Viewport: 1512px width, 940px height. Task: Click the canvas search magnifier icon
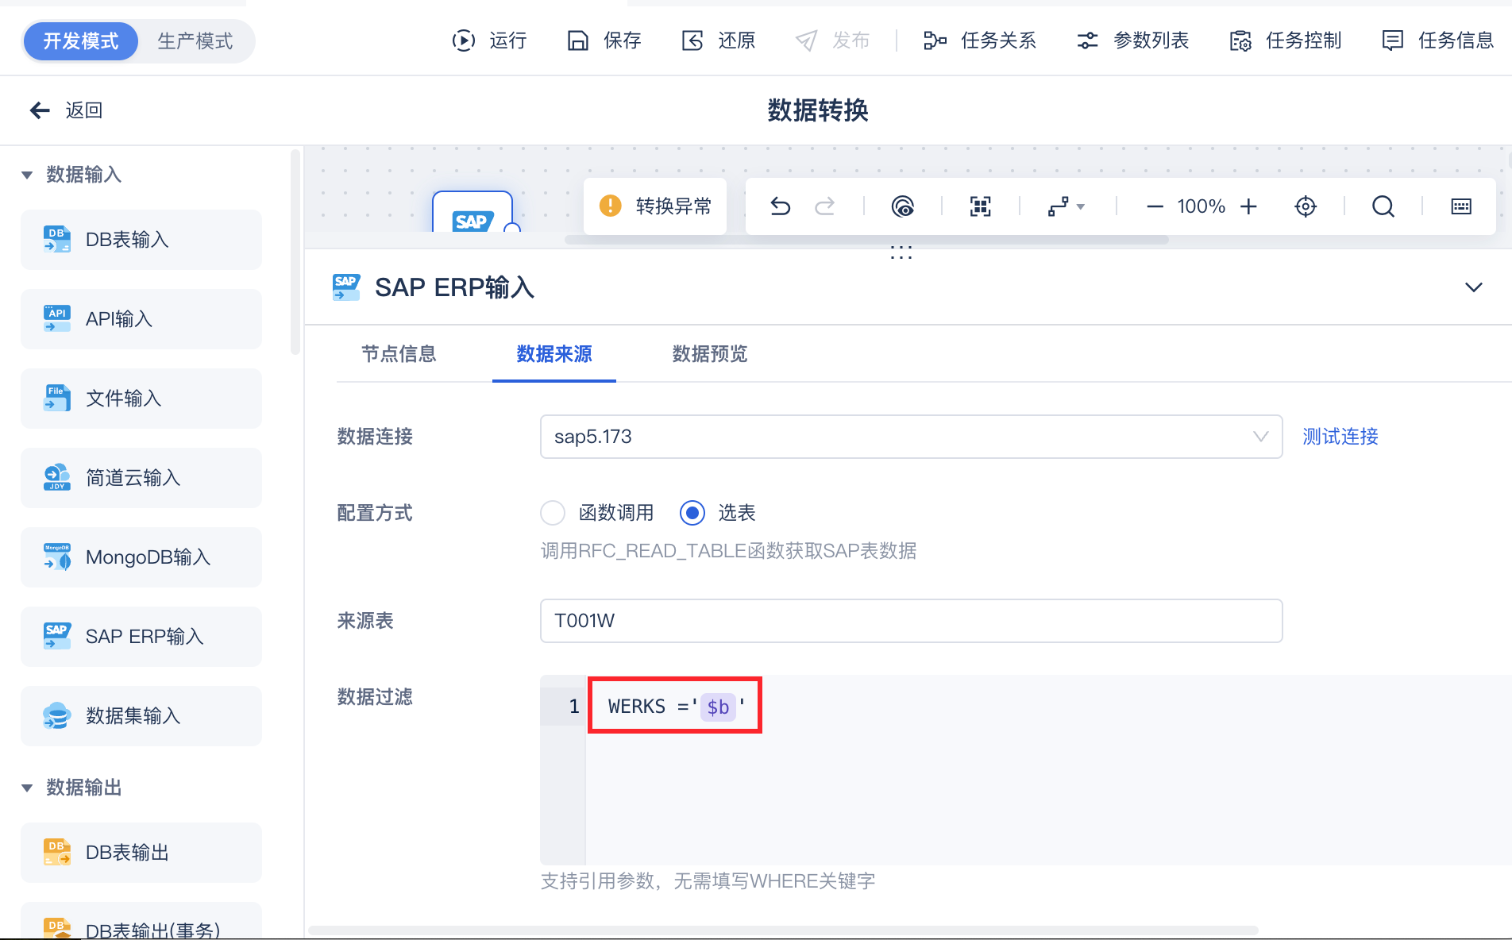1383,206
